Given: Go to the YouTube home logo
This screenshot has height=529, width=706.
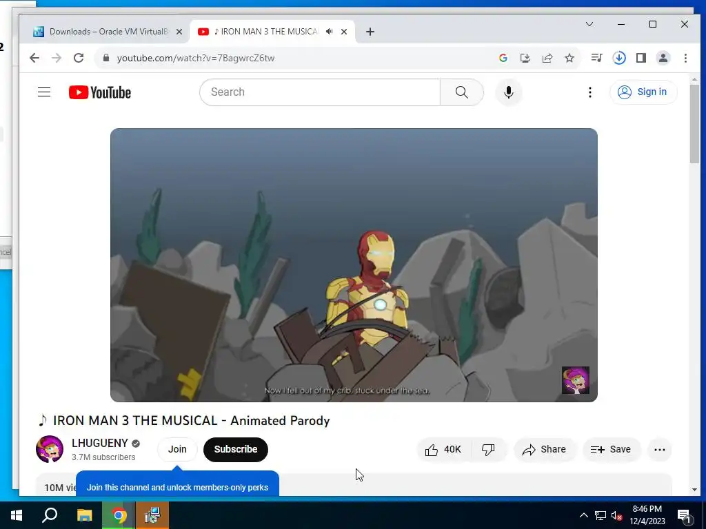Looking at the screenshot, I should 100,92.
